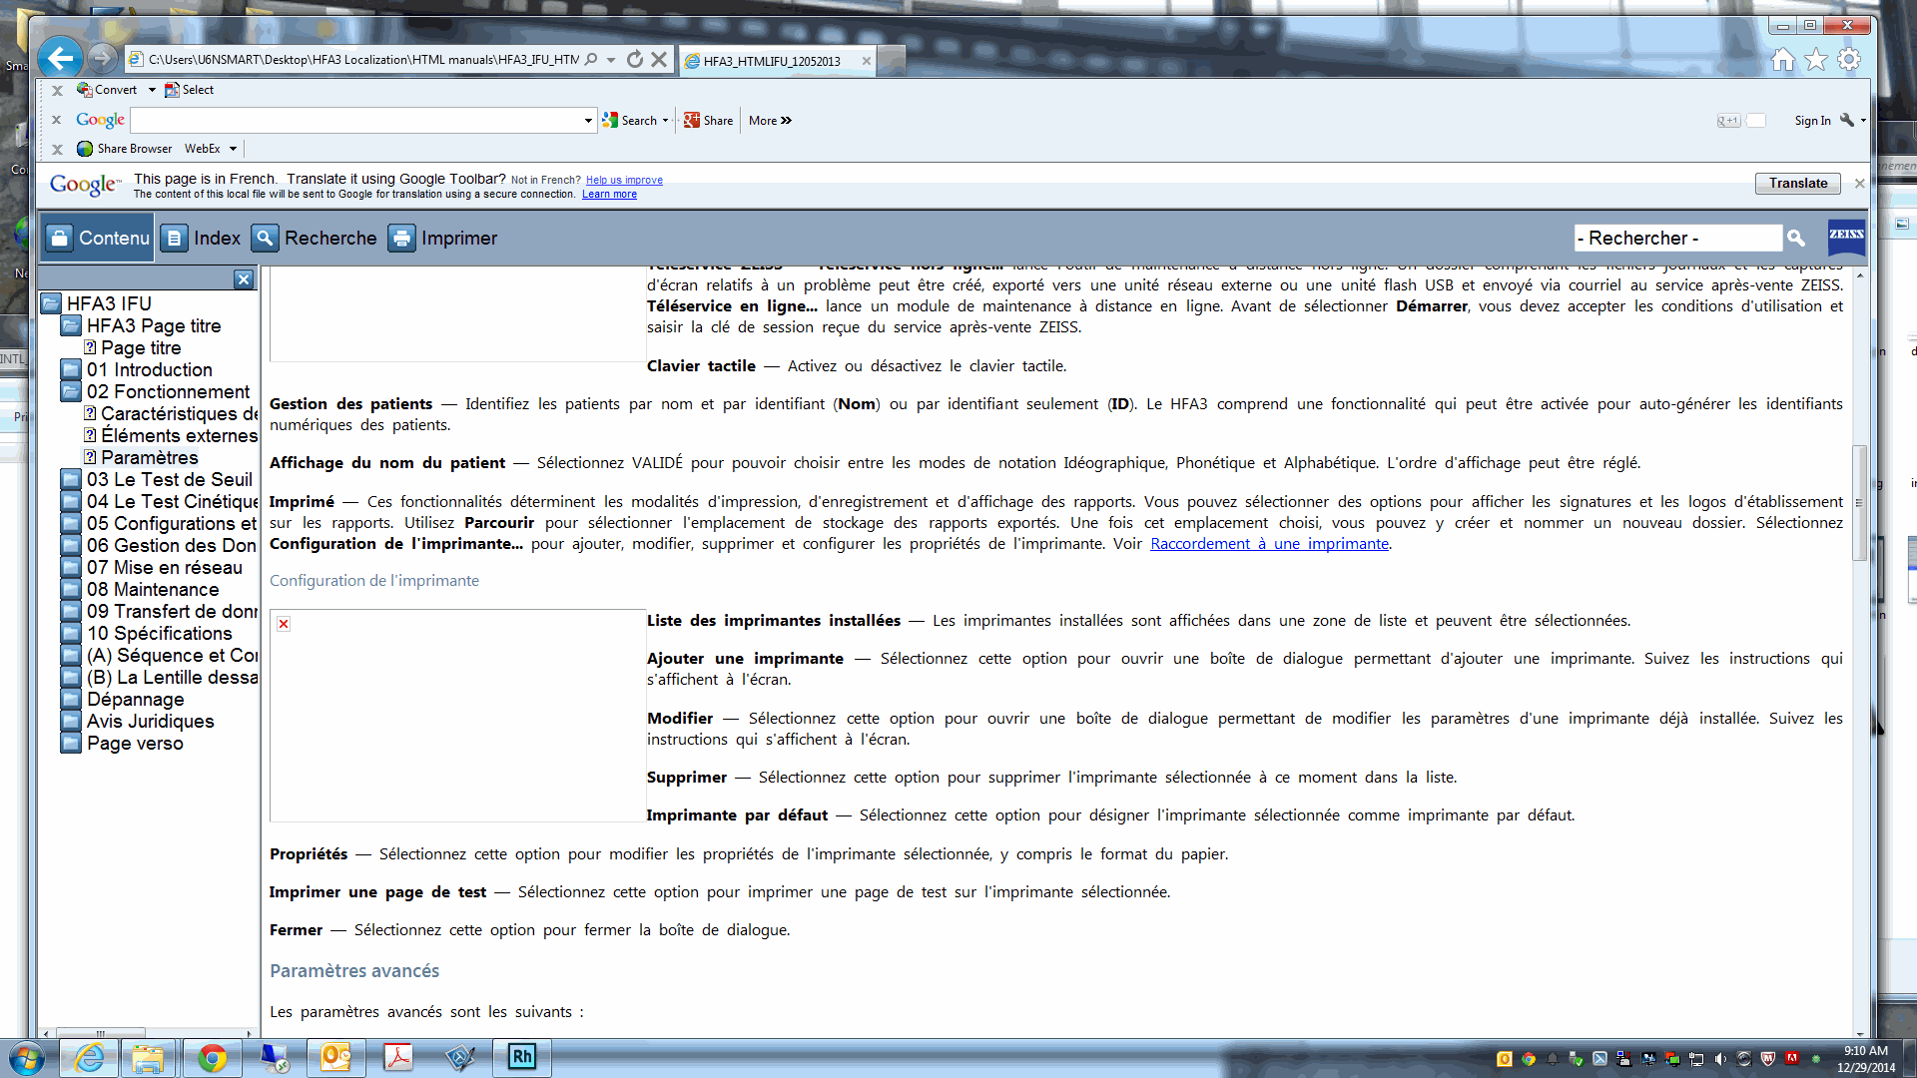Collapse the 02 Fonctionnement tree node
This screenshot has width=1917, height=1078.
(71, 392)
